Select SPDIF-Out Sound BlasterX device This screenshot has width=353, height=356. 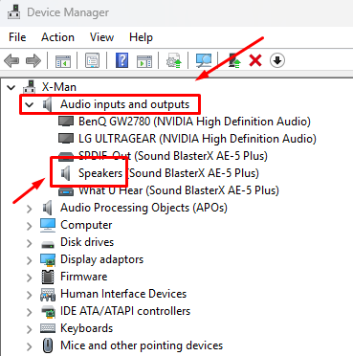[x=173, y=156]
